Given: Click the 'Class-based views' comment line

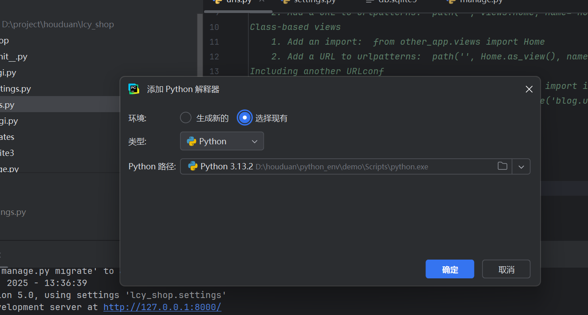Looking at the screenshot, I should [295, 27].
